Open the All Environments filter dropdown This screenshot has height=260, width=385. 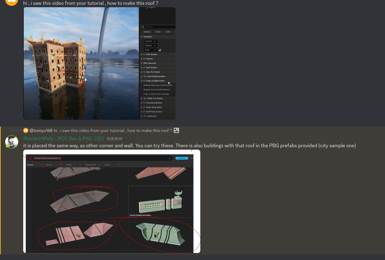tap(93, 165)
